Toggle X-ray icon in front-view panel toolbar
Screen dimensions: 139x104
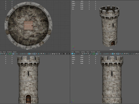(53, 54)
